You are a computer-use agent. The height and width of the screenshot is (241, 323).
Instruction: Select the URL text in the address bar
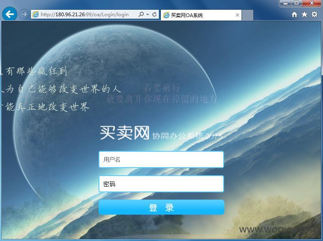click(x=85, y=15)
